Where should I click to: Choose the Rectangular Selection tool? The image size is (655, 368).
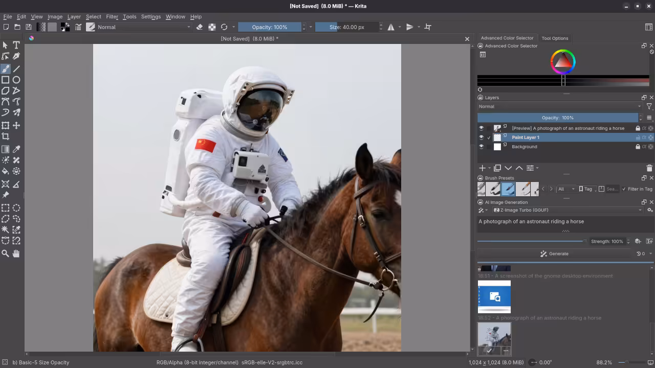point(6,208)
